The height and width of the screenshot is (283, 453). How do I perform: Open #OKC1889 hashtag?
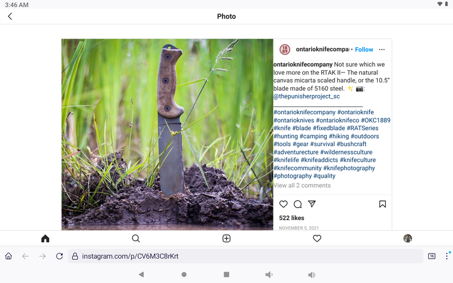coord(375,121)
